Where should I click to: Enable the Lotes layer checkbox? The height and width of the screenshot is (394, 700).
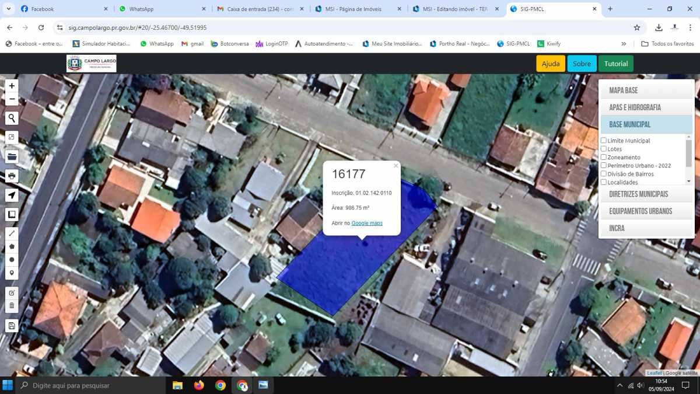(604, 149)
